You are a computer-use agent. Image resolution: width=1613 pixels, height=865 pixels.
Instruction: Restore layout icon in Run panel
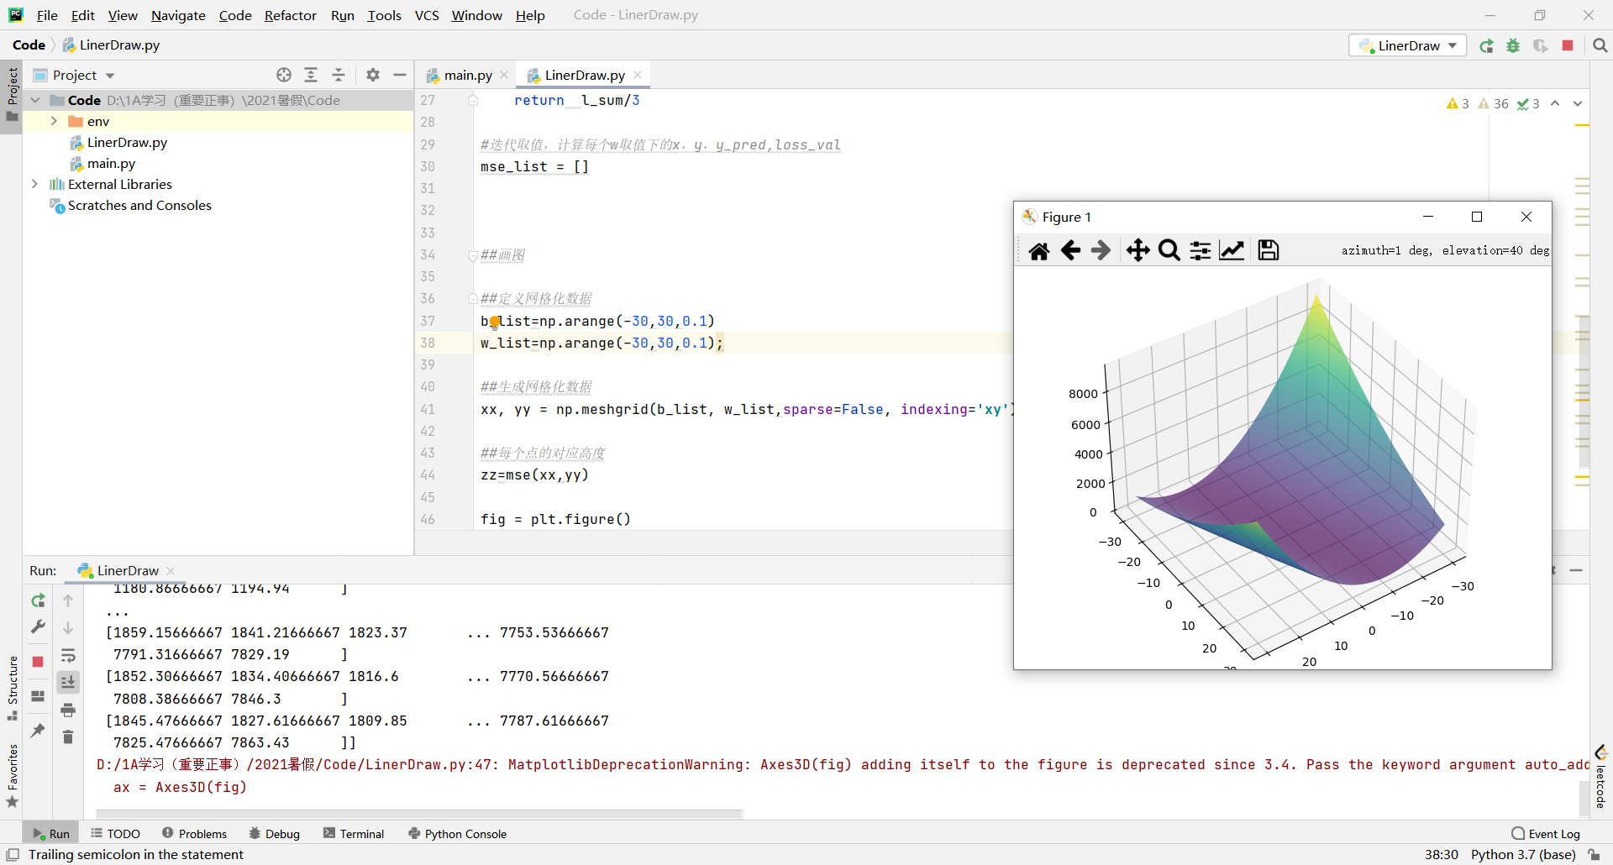click(x=38, y=696)
